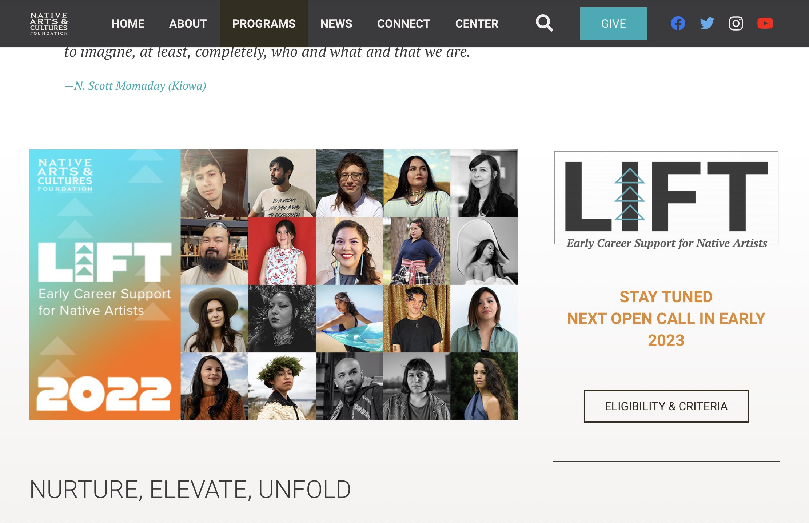Image resolution: width=809 pixels, height=523 pixels.
Task: Go to the HOME menu item
Action: 128,24
